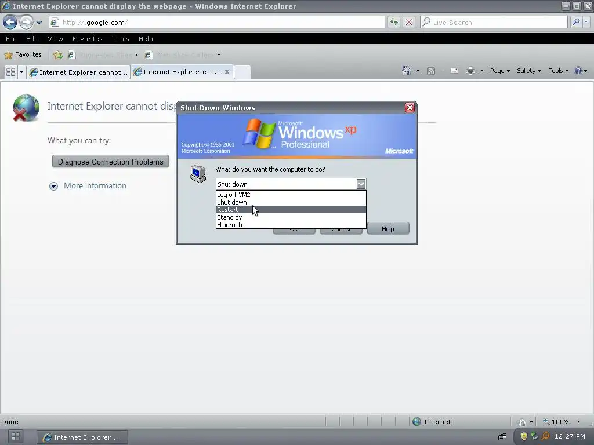Click the orange magnifier tray icon
The height and width of the screenshot is (445, 594).
[x=545, y=436]
